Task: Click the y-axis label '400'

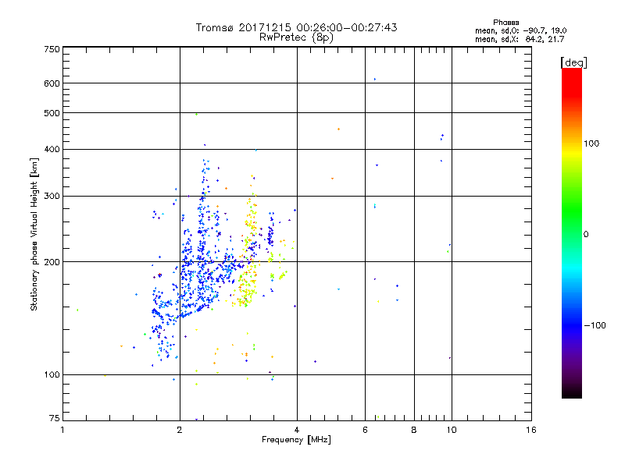Action: click(x=52, y=150)
